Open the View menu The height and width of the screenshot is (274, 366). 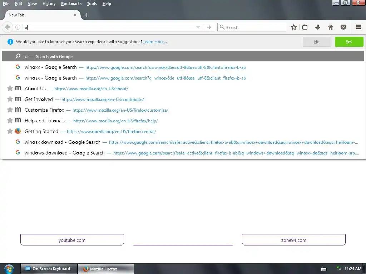pyautogui.click(x=32, y=4)
